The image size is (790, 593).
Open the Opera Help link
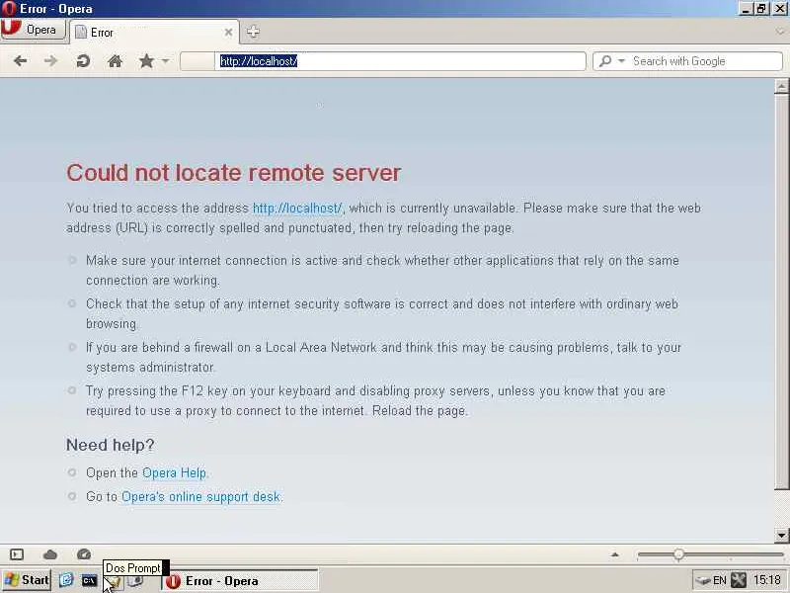click(x=175, y=473)
